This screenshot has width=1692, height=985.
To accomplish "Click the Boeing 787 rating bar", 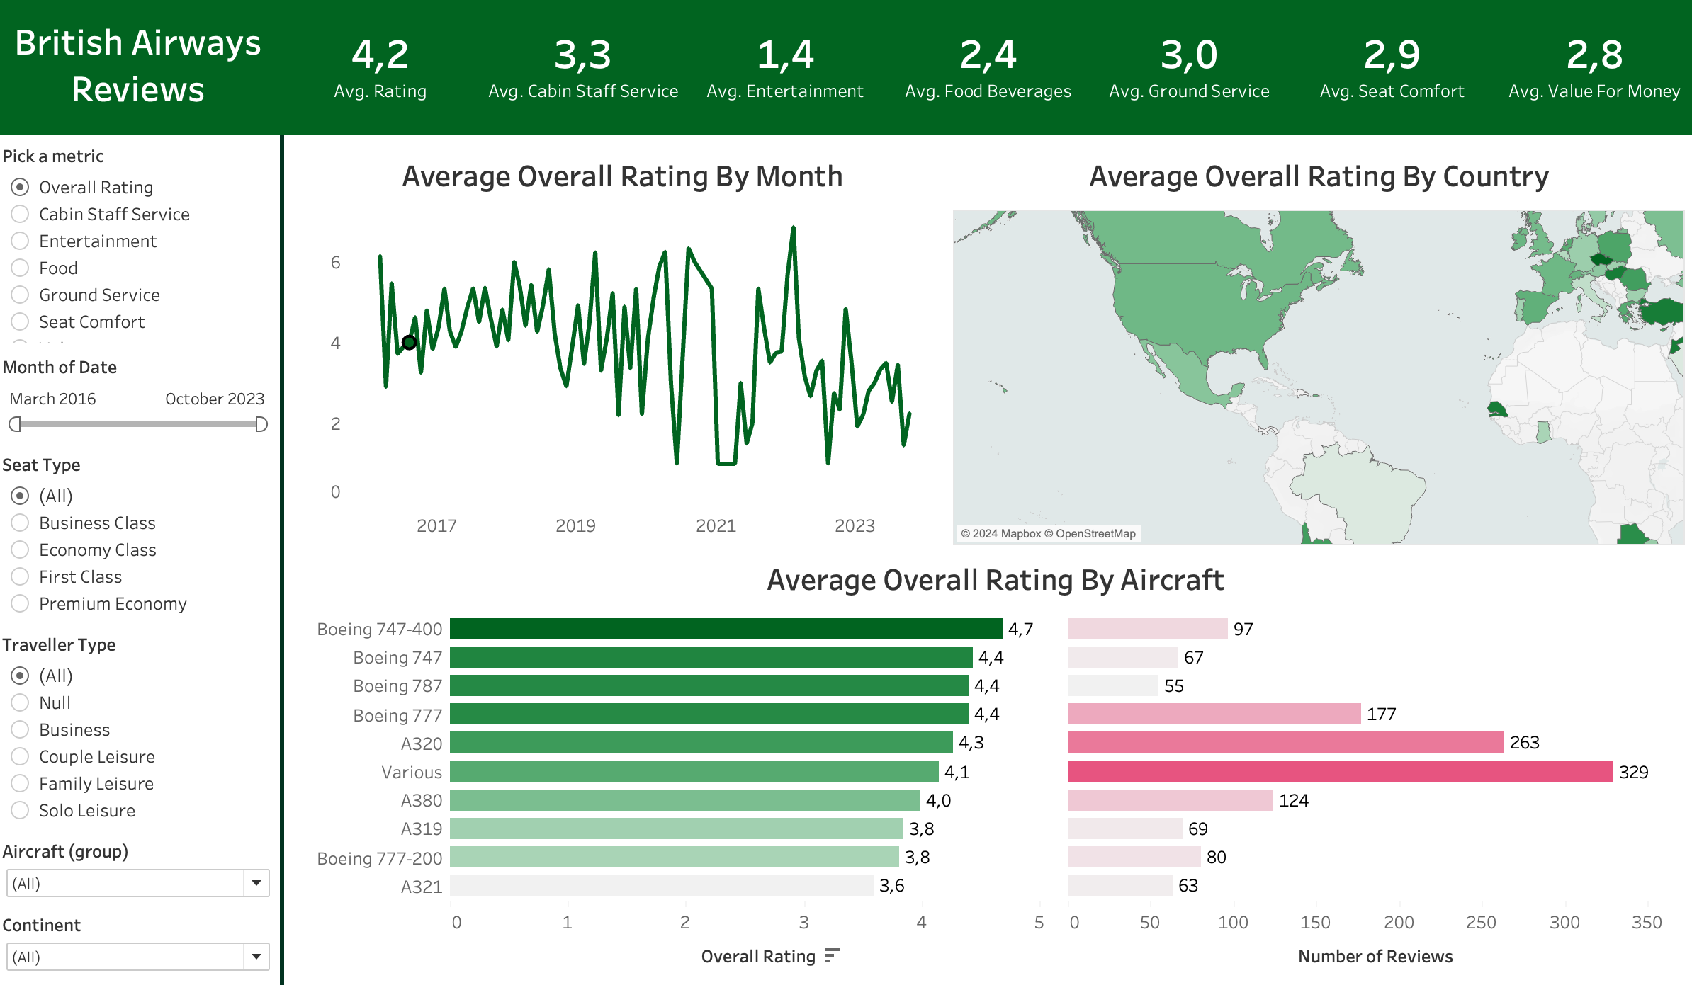I will (x=709, y=685).
